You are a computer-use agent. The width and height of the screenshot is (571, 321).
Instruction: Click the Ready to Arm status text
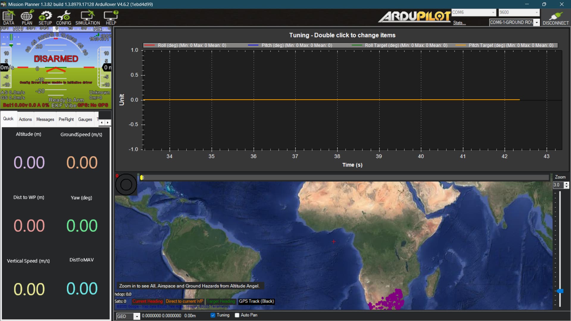point(66,100)
